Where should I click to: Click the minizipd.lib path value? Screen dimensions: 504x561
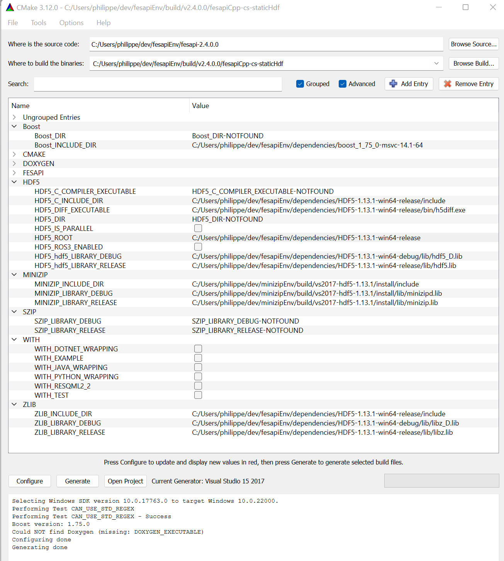tap(317, 293)
